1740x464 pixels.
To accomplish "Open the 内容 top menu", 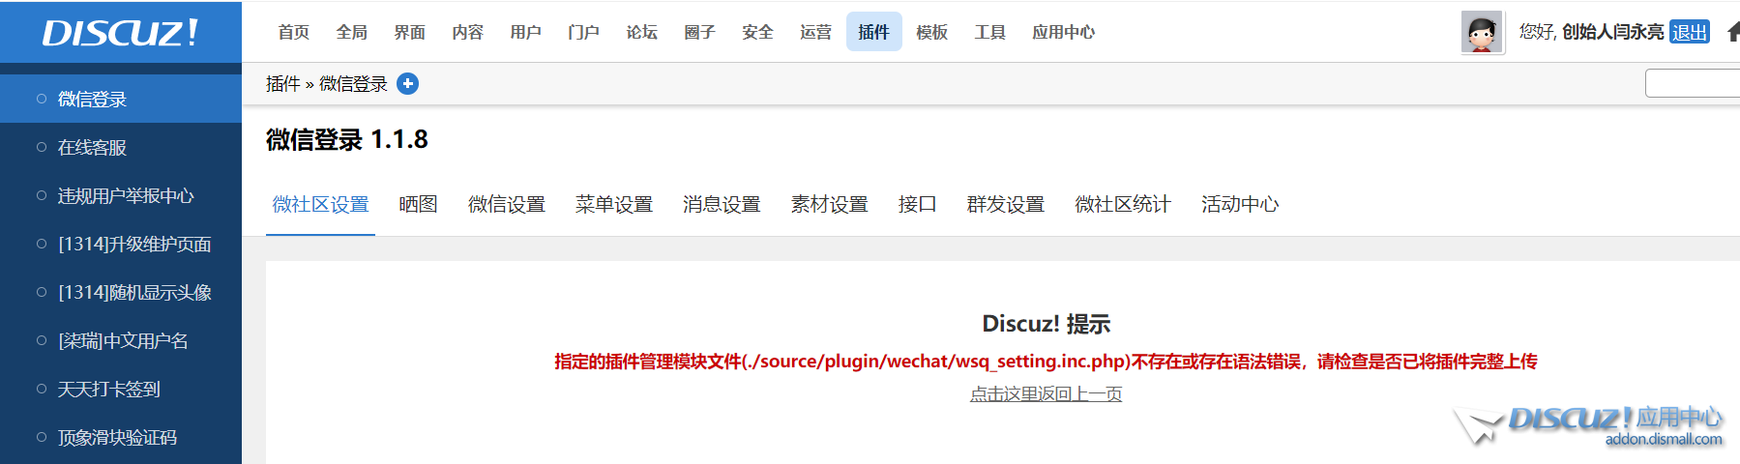I will coord(468,32).
